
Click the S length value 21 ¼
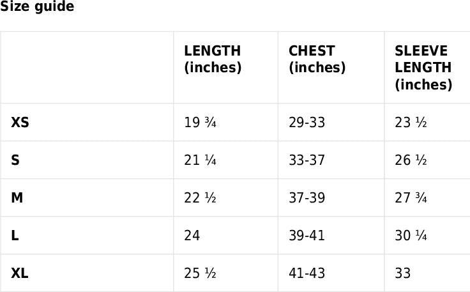200,160
